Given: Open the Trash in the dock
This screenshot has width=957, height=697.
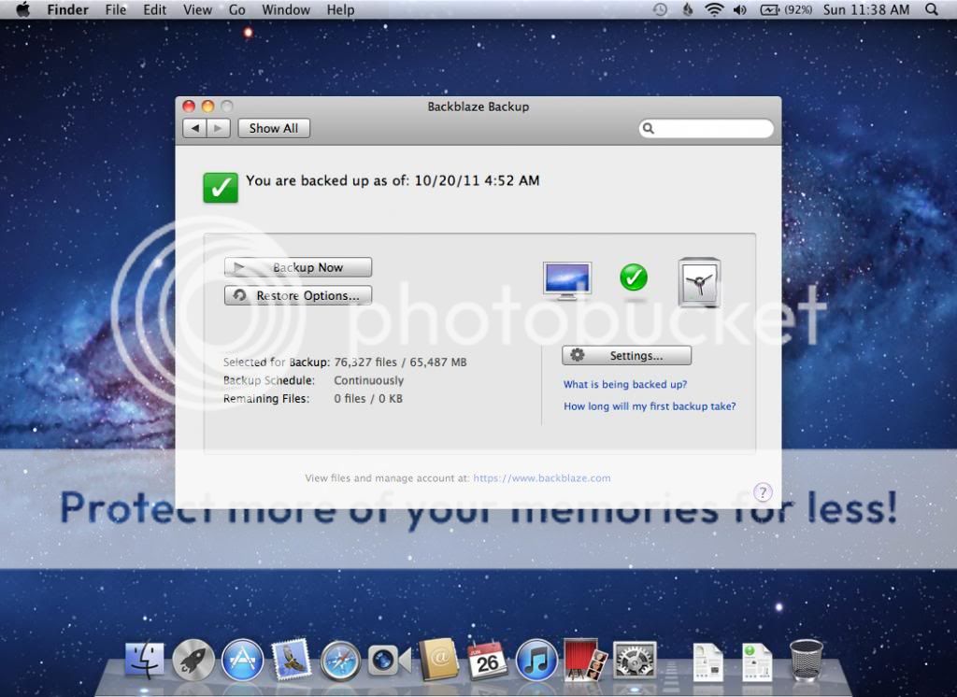Looking at the screenshot, I should pyautogui.click(x=806, y=660).
